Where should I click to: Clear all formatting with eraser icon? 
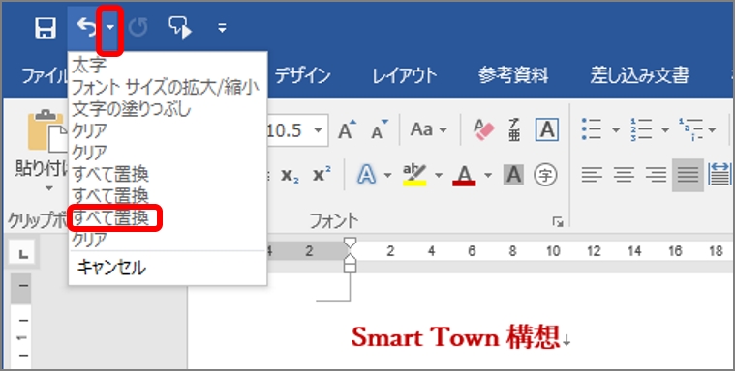point(483,129)
